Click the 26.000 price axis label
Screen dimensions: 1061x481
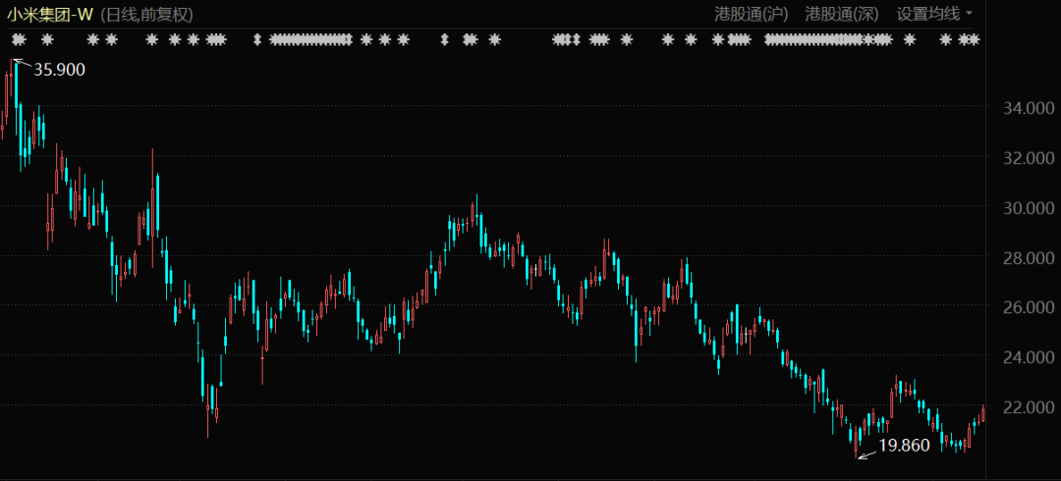[x=1023, y=307]
